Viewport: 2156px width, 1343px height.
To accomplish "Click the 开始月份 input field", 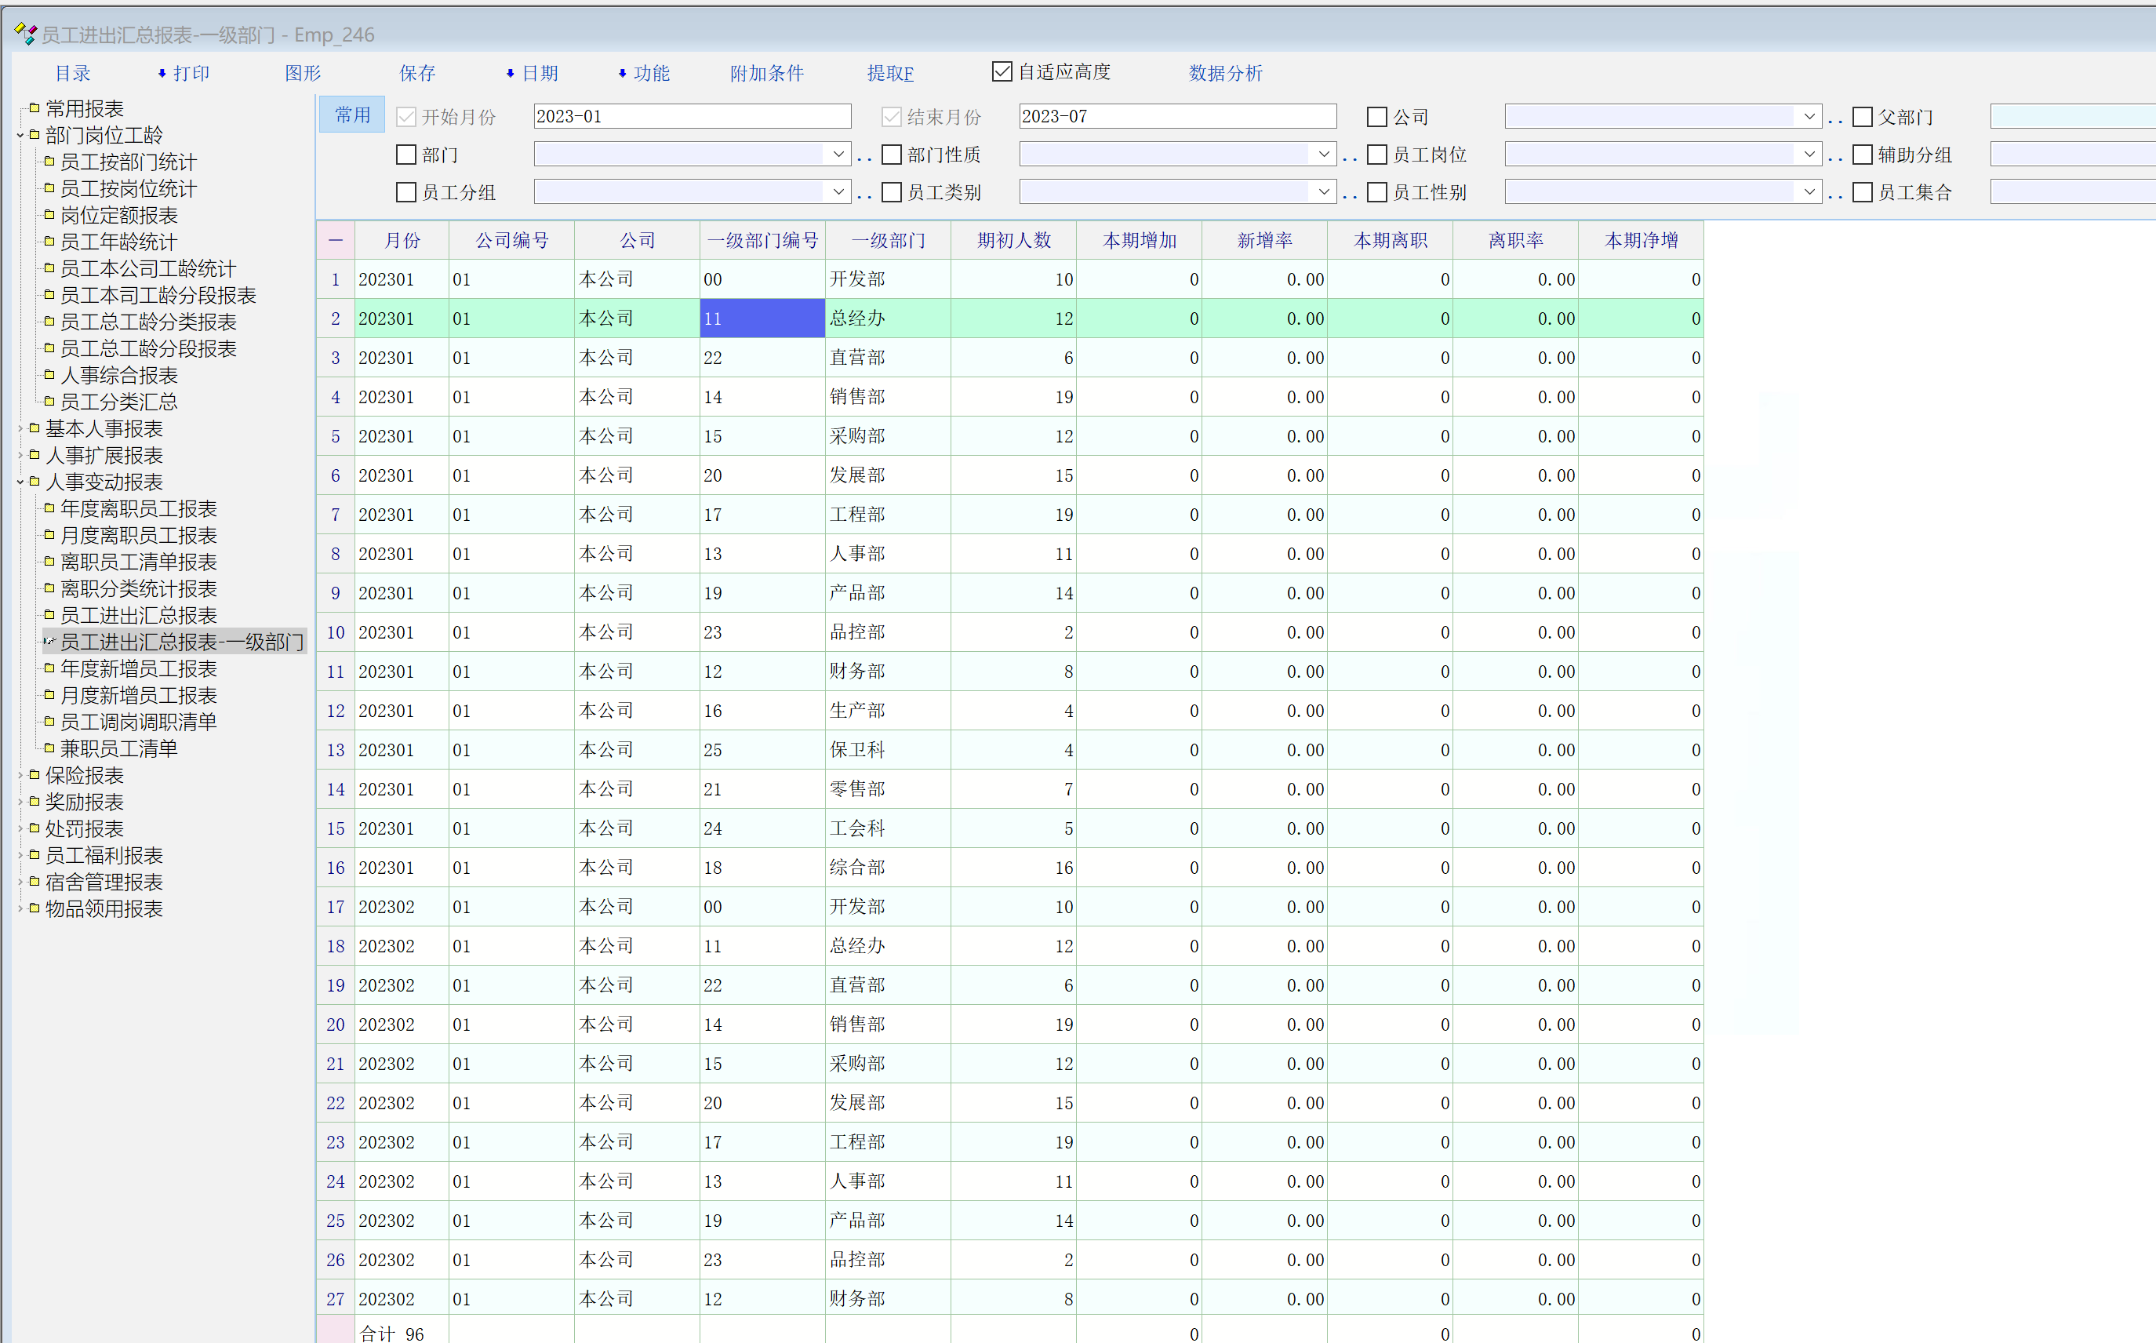I will (691, 117).
